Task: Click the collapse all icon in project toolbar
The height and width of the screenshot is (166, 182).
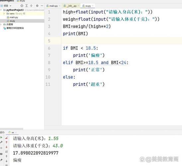Action: 31,6
